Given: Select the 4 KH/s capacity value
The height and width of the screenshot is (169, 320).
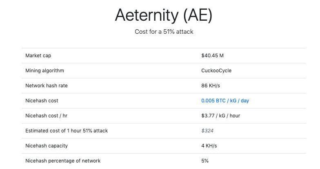Looking at the screenshot, I should click(209, 146).
